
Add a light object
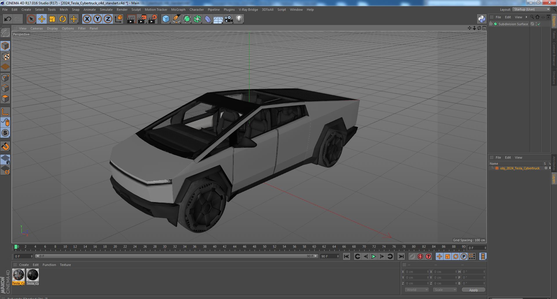click(x=239, y=19)
